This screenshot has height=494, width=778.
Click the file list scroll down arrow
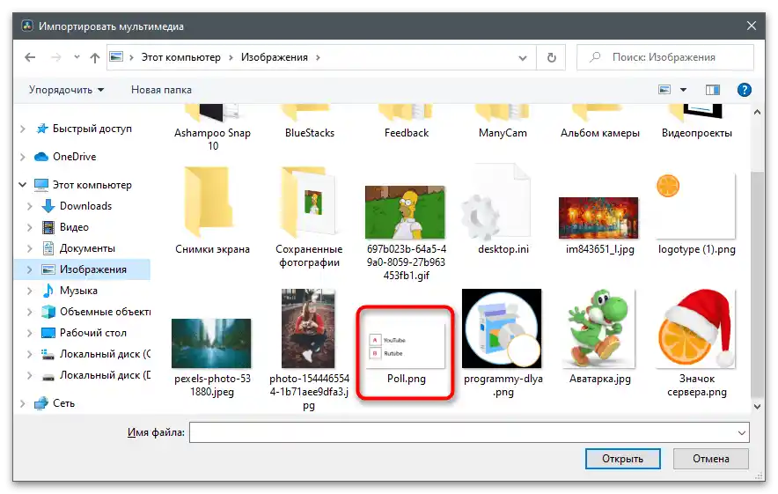click(757, 406)
